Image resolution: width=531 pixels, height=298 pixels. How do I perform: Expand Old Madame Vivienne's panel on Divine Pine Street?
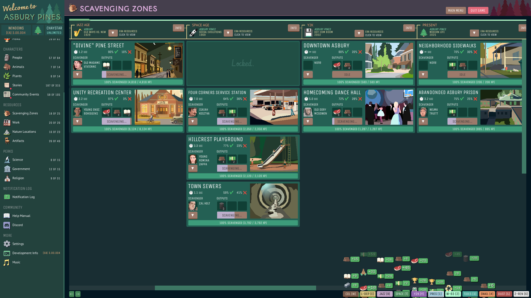click(x=77, y=74)
